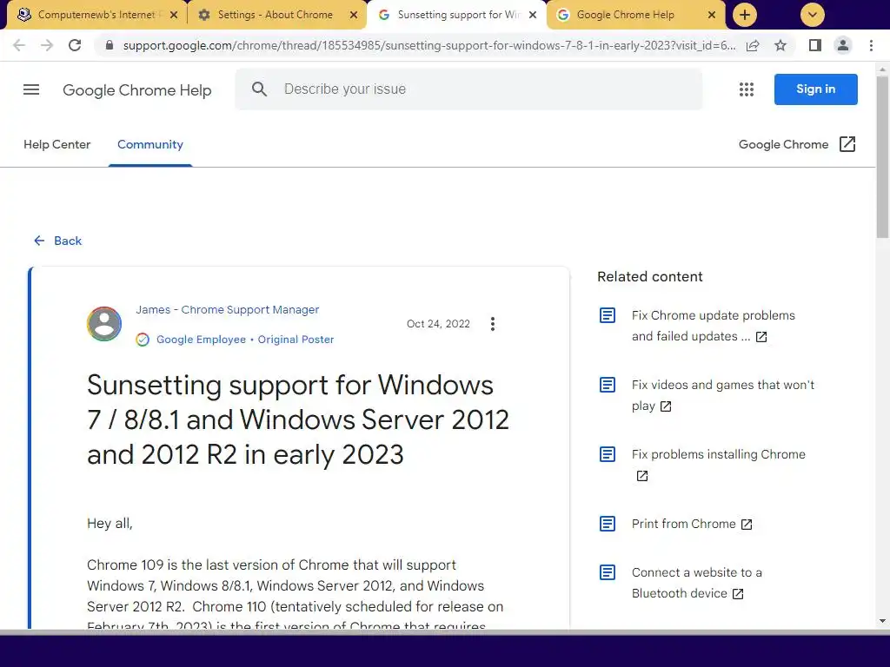Expand the tab search dropdown arrow
The width and height of the screenshot is (890, 667).
[x=813, y=15]
